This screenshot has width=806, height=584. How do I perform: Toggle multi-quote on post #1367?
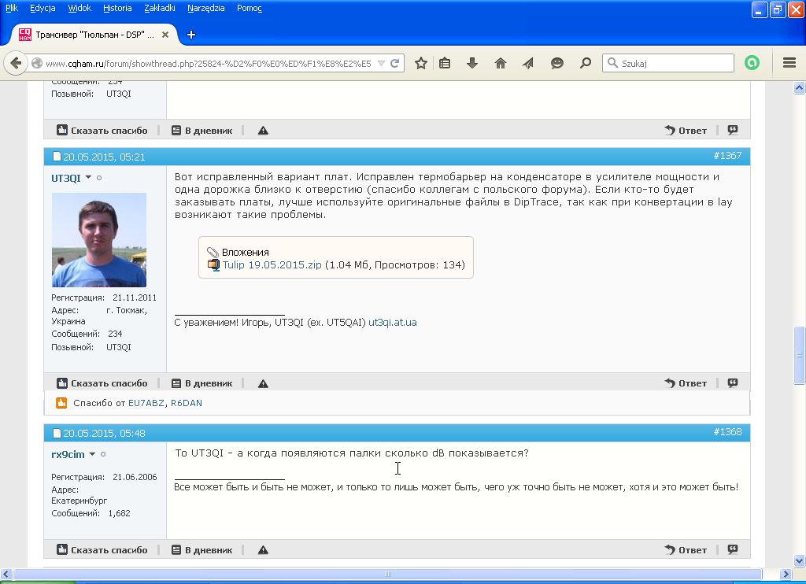733,383
